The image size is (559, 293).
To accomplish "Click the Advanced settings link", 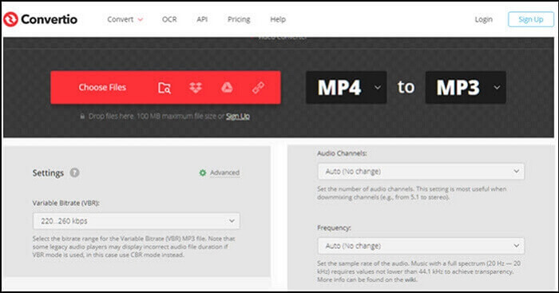I will (224, 172).
